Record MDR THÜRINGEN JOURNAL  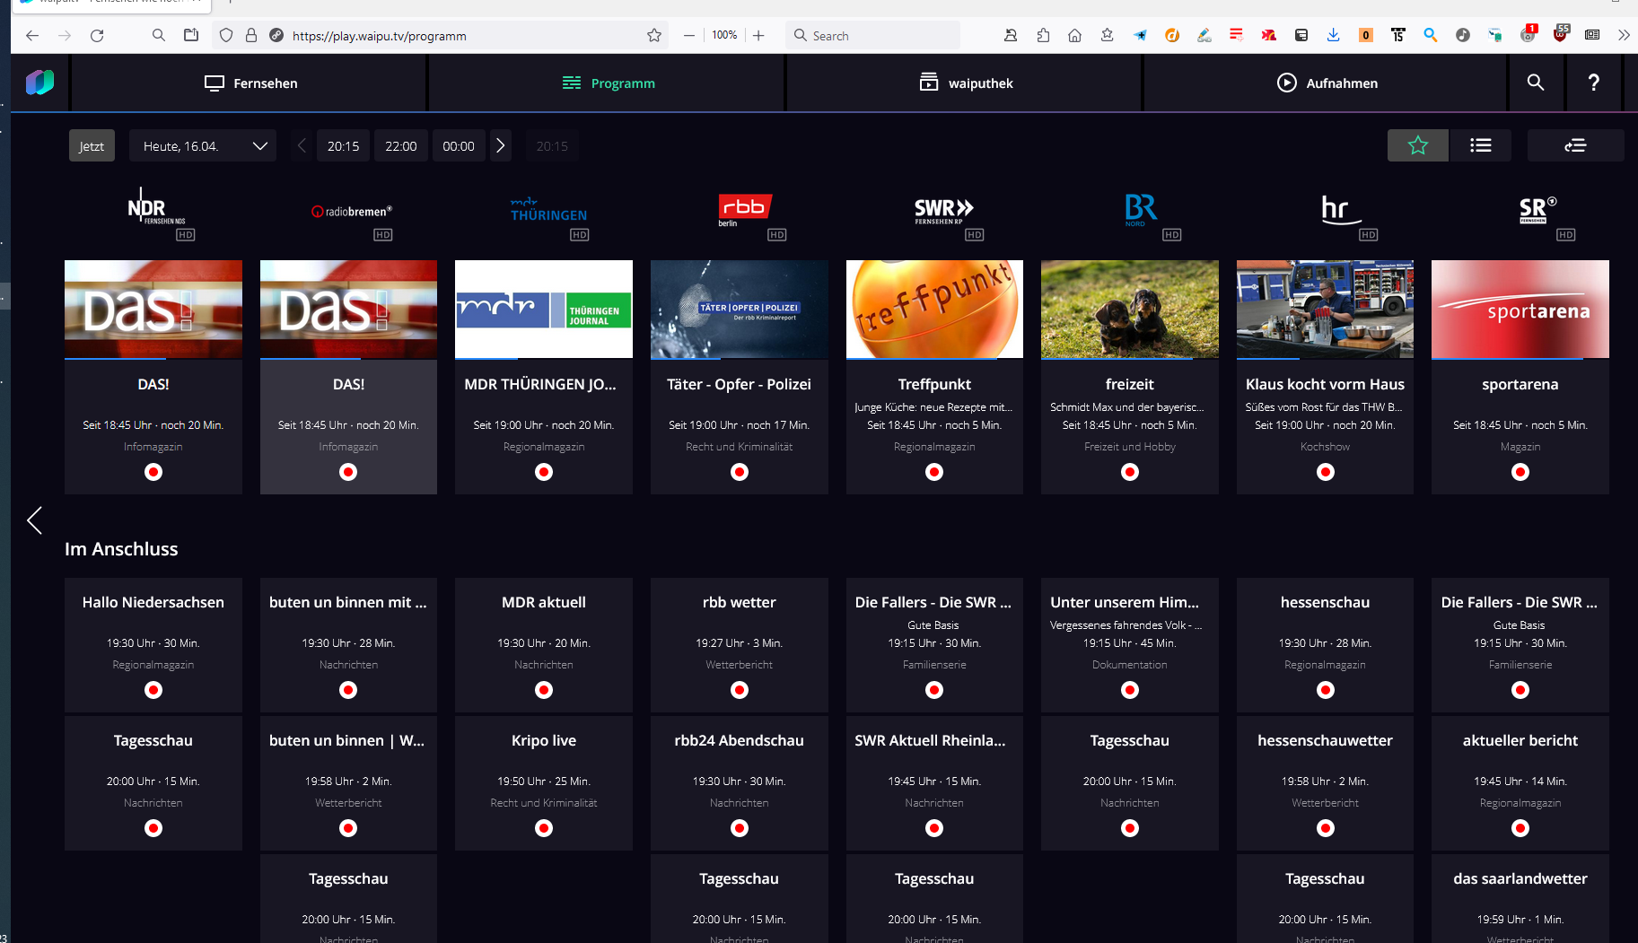pos(544,472)
